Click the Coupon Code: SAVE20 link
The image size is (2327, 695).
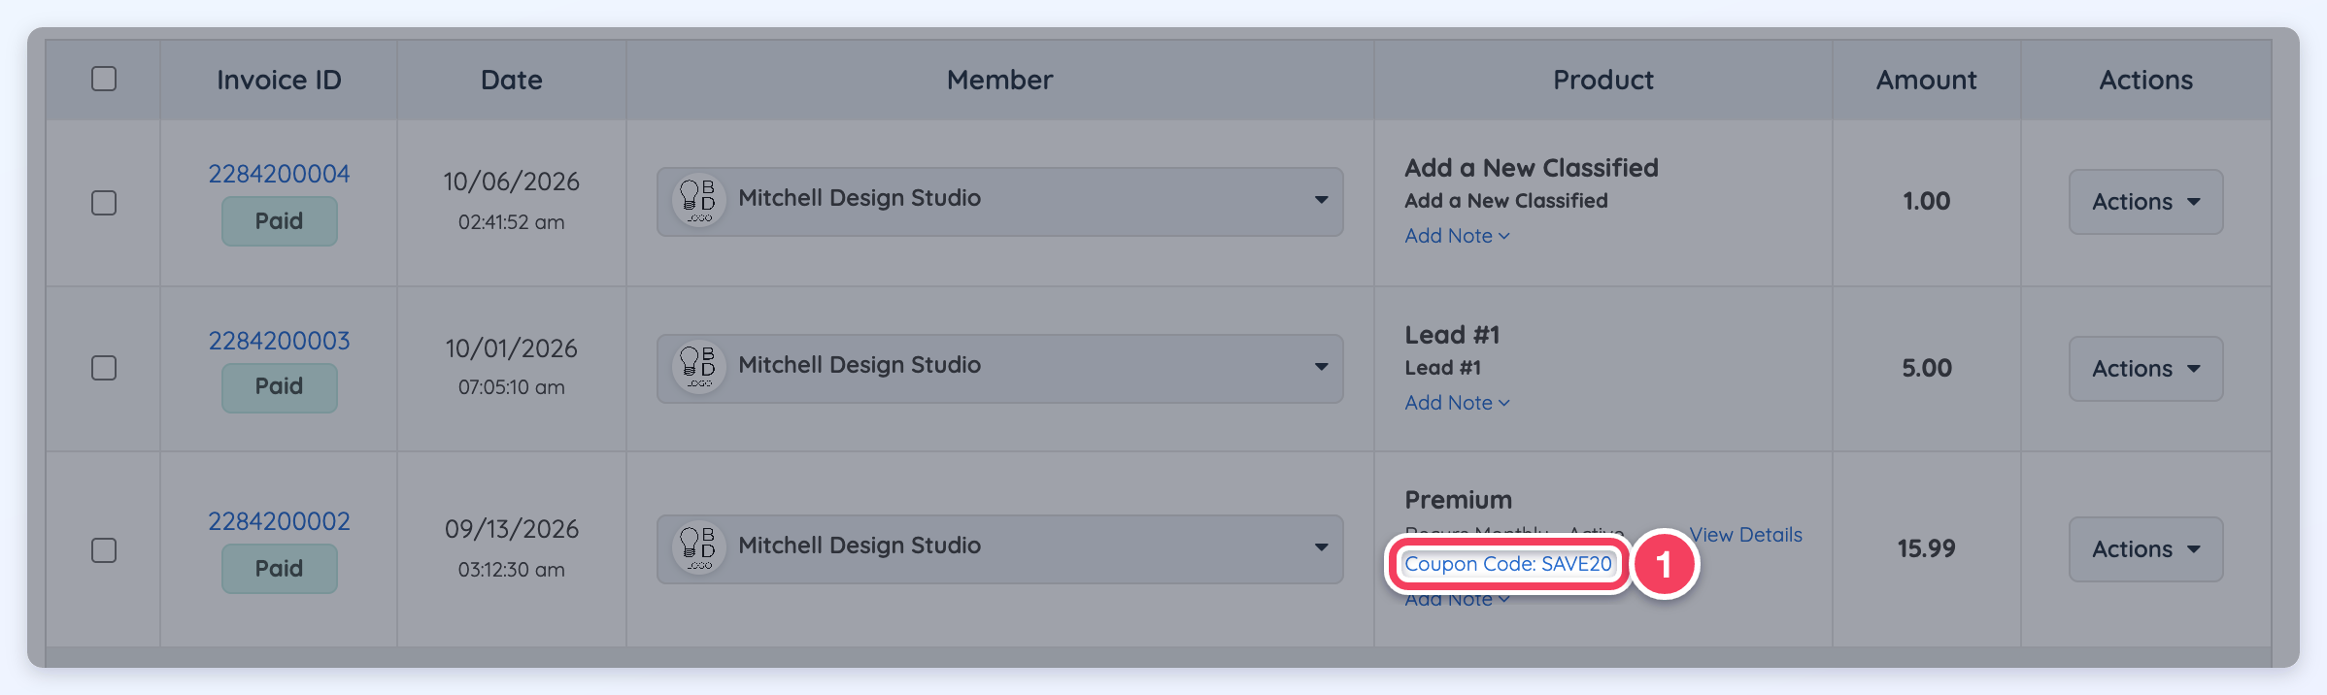[1507, 564]
